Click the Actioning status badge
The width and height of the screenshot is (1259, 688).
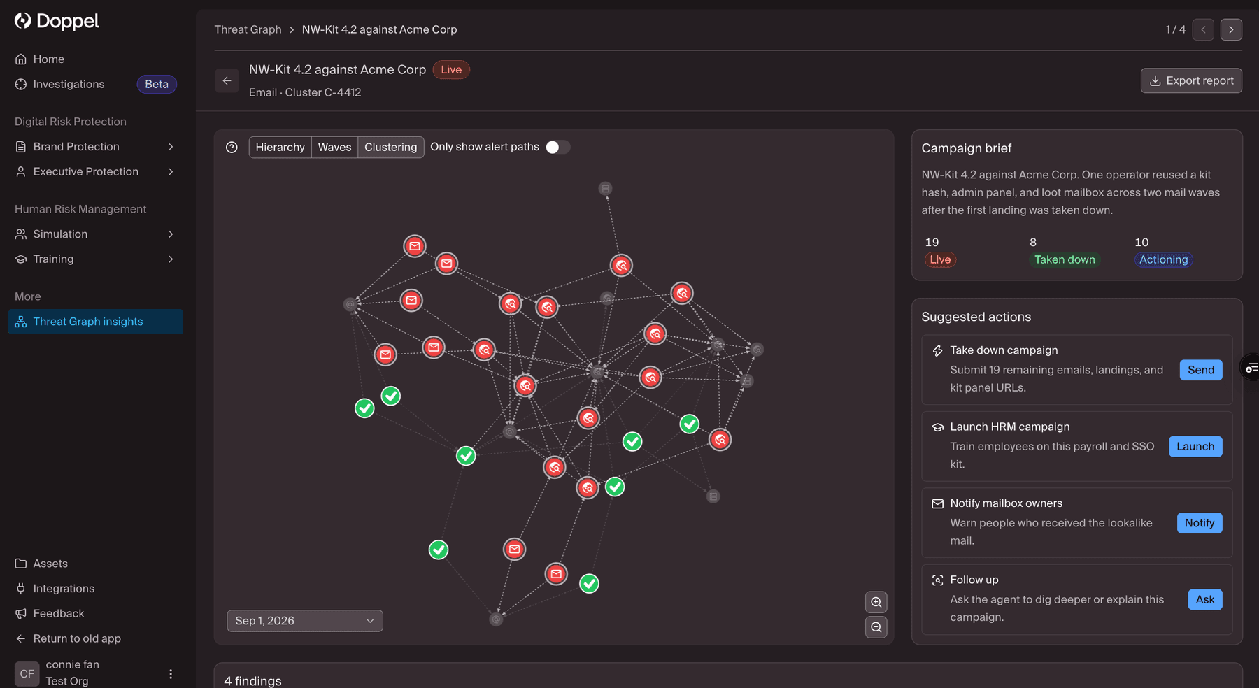[x=1164, y=259]
